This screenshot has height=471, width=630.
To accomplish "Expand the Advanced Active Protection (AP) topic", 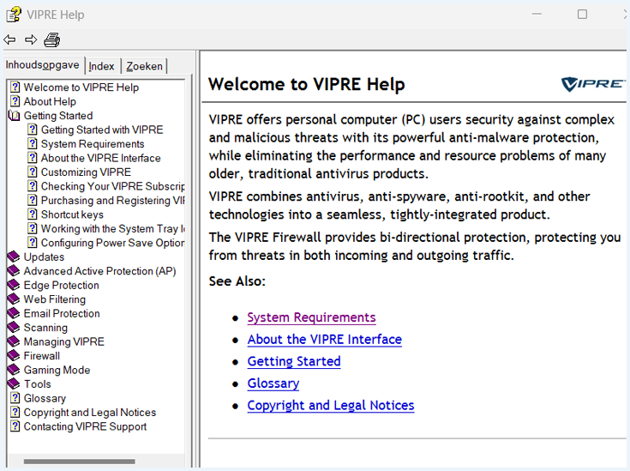I will click(100, 271).
